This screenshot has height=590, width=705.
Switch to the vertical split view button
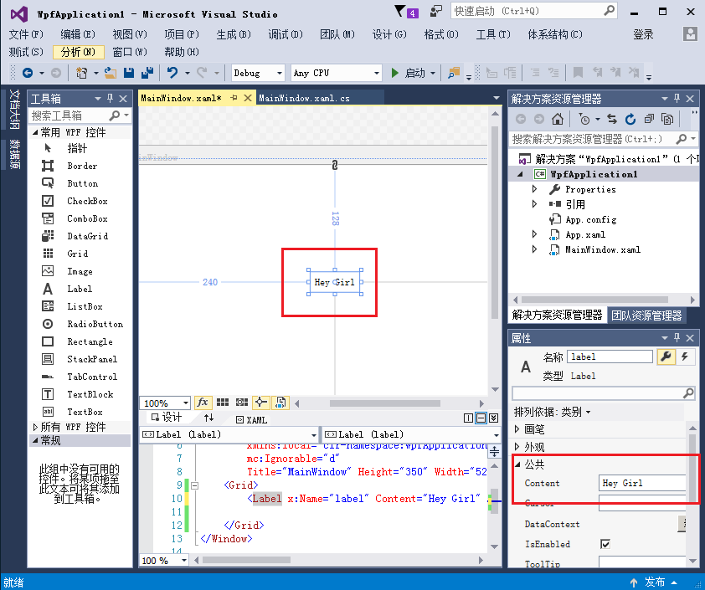(x=469, y=418)
